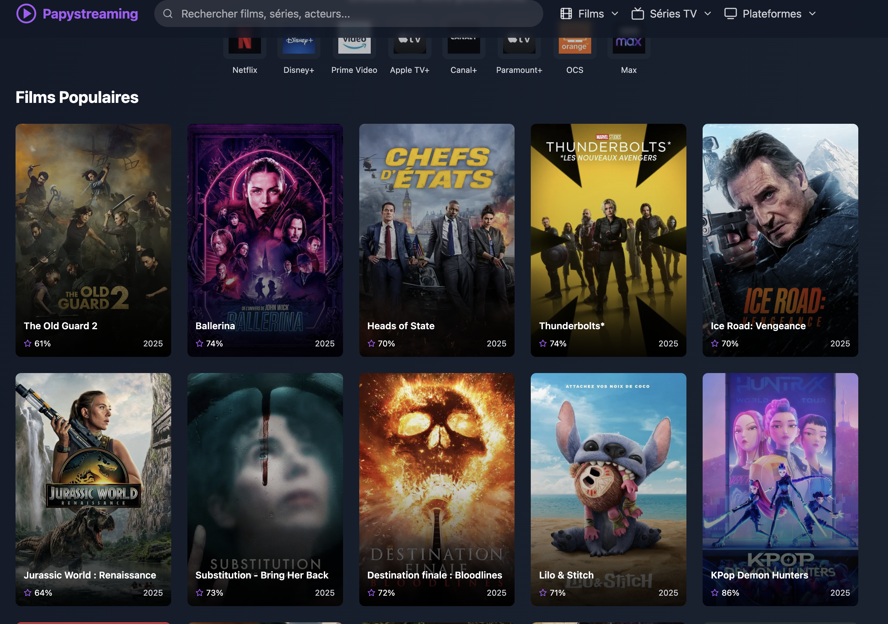Open the Chefs d'États poster
The height and width of the screenshot is (624, 888).
tap(437, 240)
